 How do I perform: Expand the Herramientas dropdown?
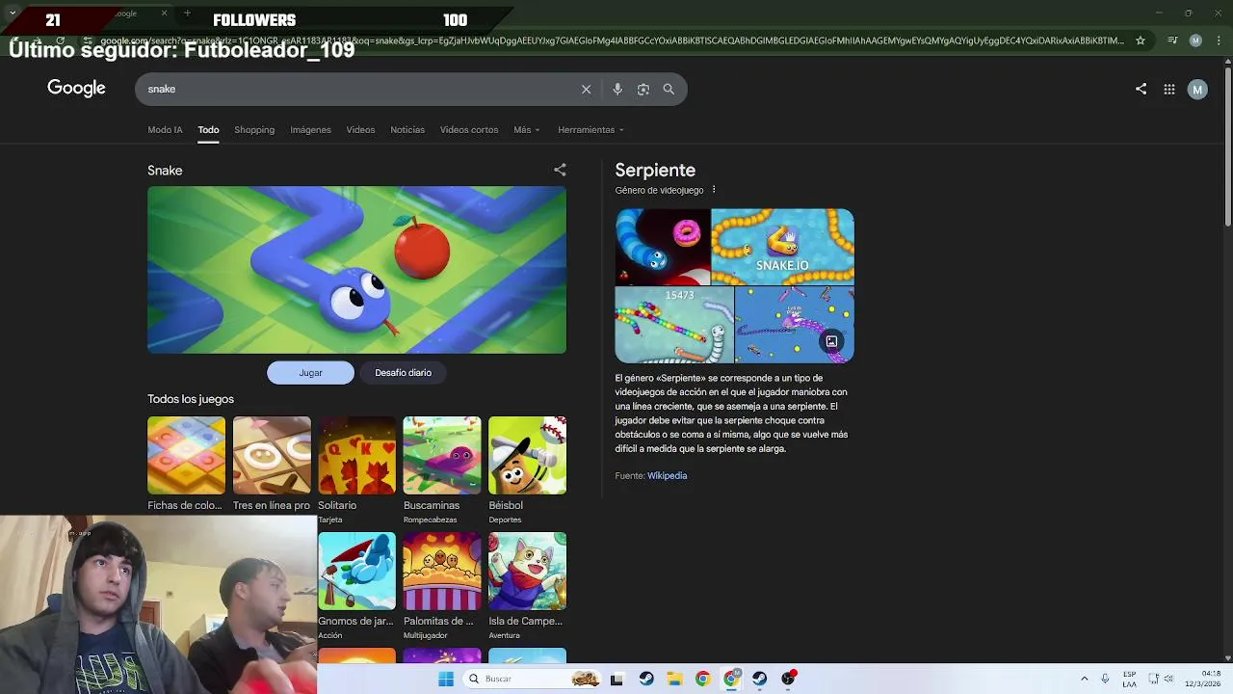tap(590, 130)
